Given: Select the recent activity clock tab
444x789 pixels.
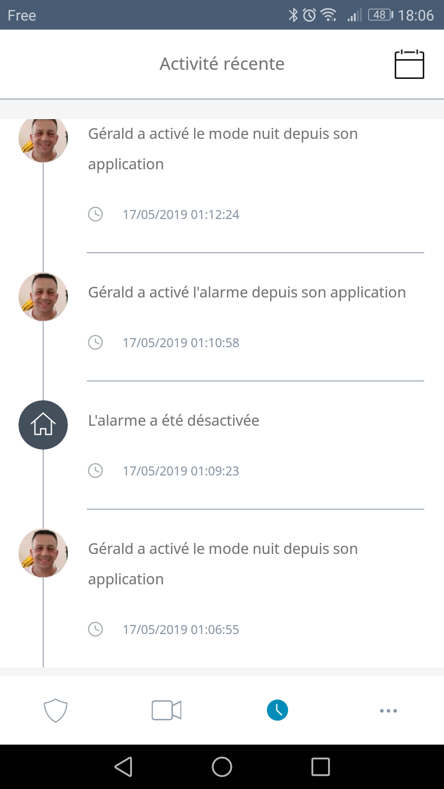Looking at the screenshot, I should tap(277, 710).
